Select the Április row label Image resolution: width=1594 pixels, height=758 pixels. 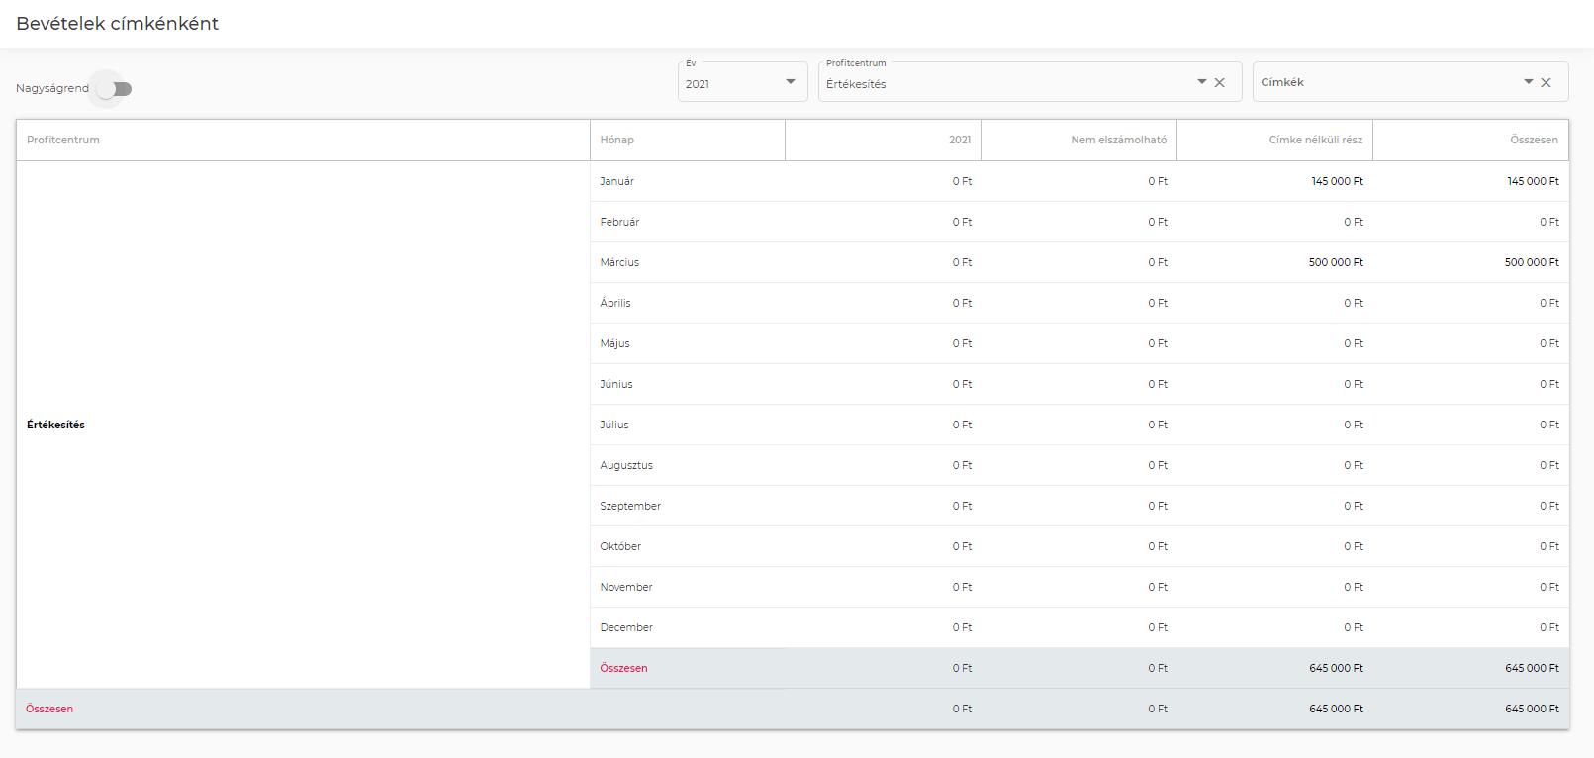(615, 304)
